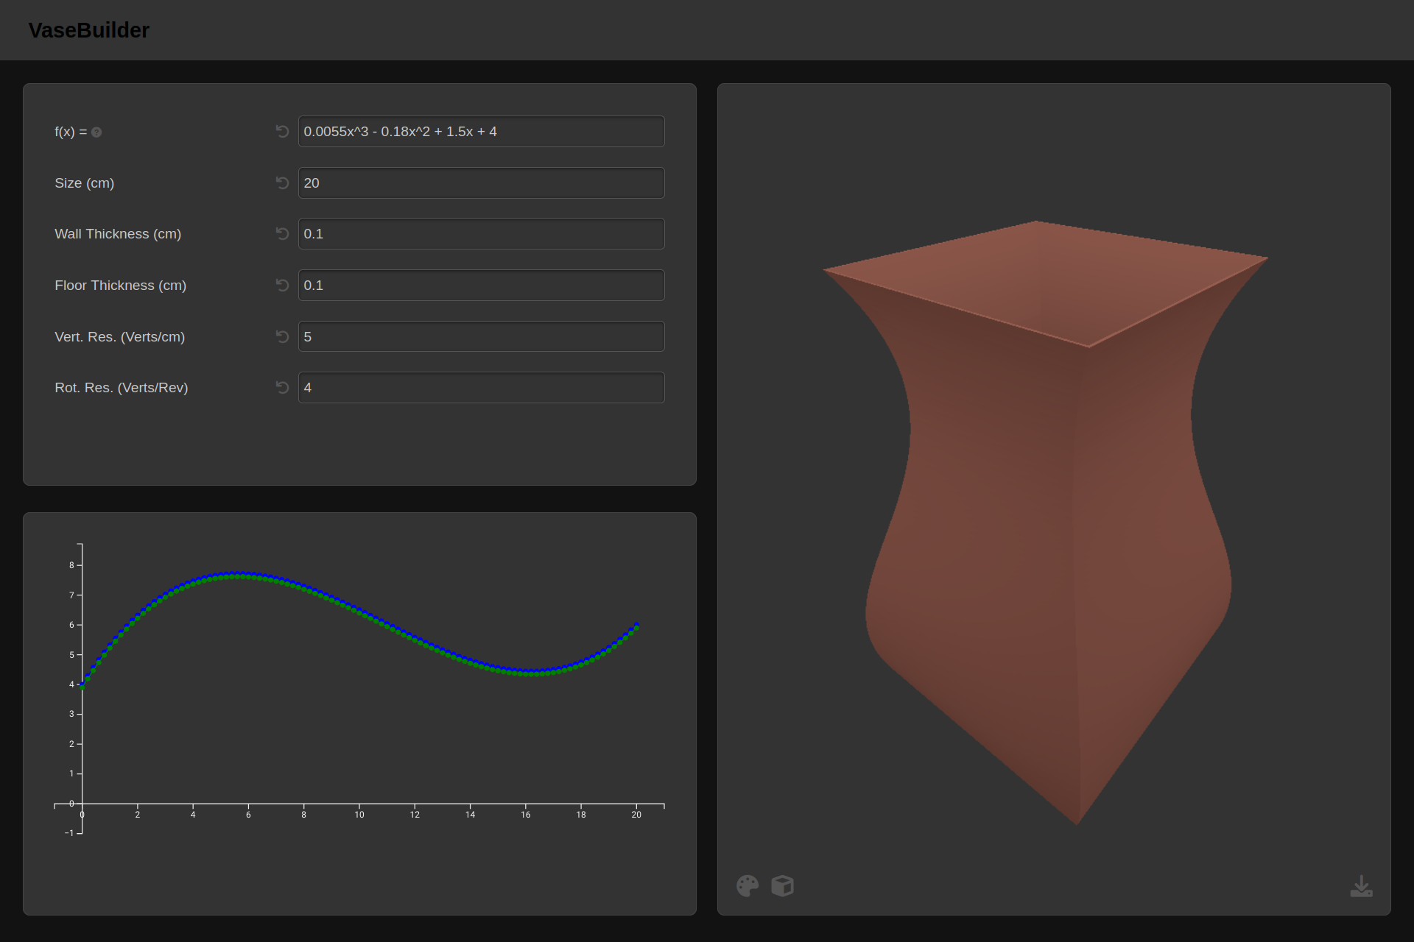Reset the Floor Thickness value
This screenshot has width=1414, height=942.
pyautogui.click(x=282, y=285)
